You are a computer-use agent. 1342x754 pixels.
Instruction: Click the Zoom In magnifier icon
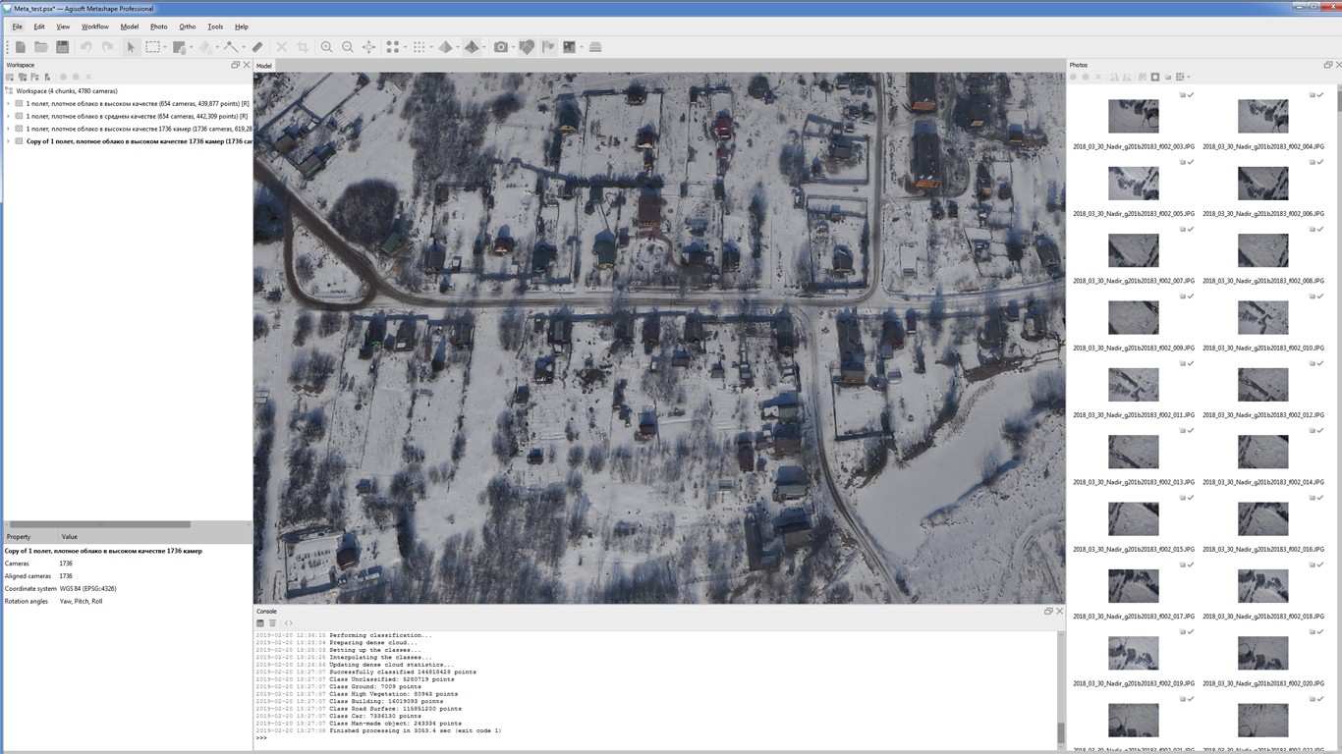pos(327,47)
